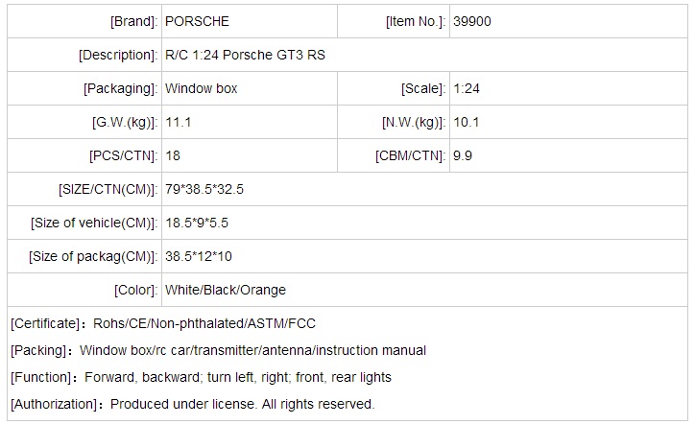Click the Authorization license text
This screenshot has height=424, width=695.
tap(193, 404)
